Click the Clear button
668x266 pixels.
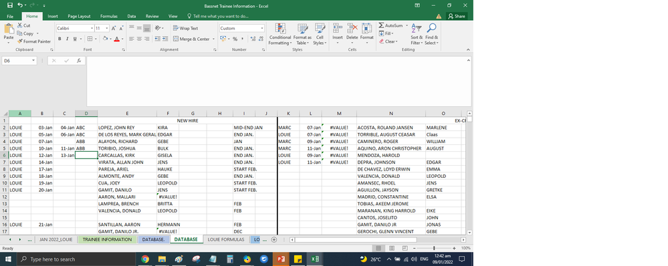pos(388,41)
